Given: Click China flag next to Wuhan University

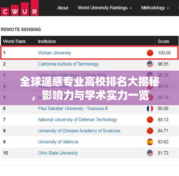Looking at the screenshot, I should click(150, 53).
